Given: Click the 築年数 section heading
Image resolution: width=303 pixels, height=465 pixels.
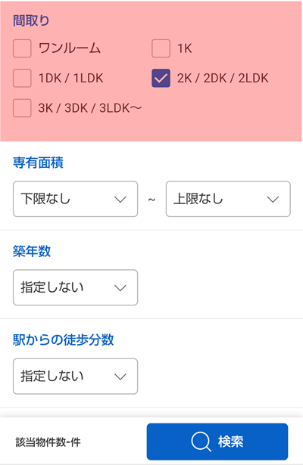Looking at the screenshot, I should click(x=32, y=251).
